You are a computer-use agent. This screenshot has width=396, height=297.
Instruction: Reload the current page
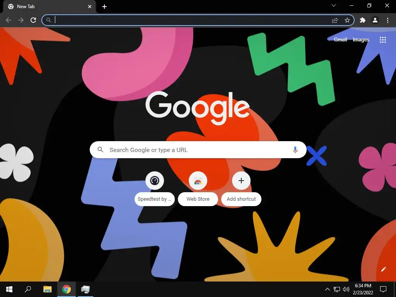coord(33,20)
